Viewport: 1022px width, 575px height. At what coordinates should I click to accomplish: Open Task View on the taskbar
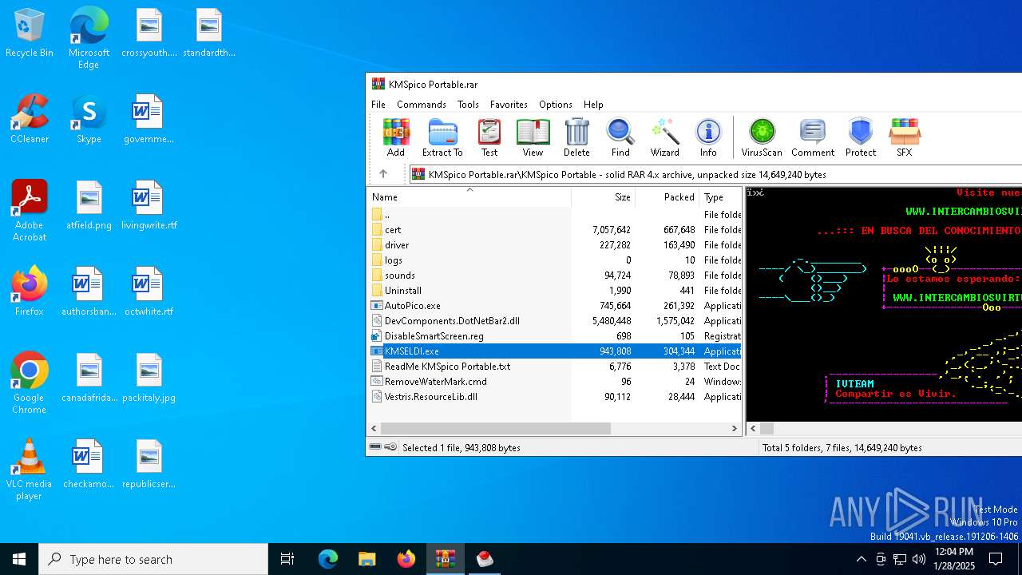tap(287, 559)
